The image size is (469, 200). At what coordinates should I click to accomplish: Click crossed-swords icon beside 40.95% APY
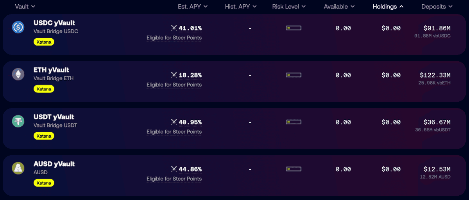(x=174, y=122)
